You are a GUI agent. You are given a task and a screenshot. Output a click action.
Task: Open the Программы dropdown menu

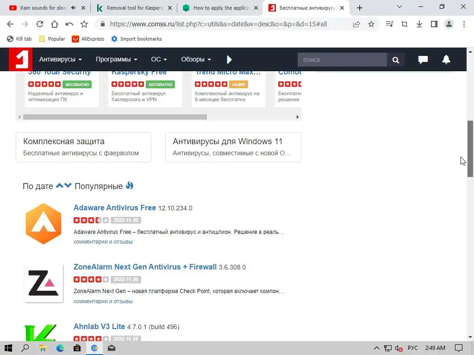pyautogui.click(x=116, y=60)
